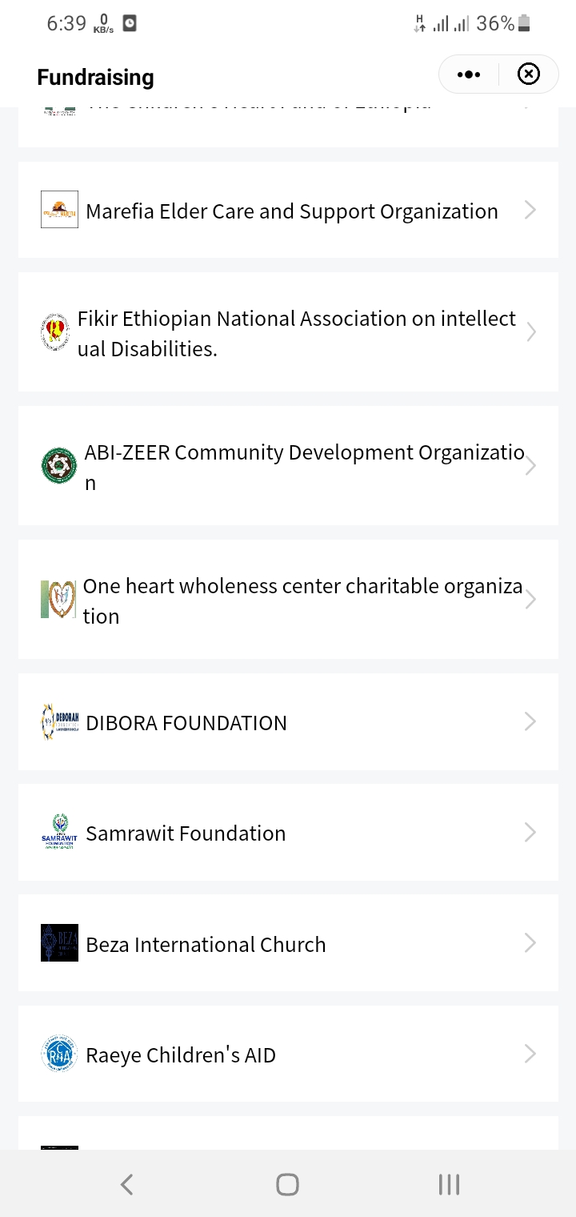Tap the Raeye Children's AID logo
The height and width of the screenshot is (1217, 576).
(59, 1054)
